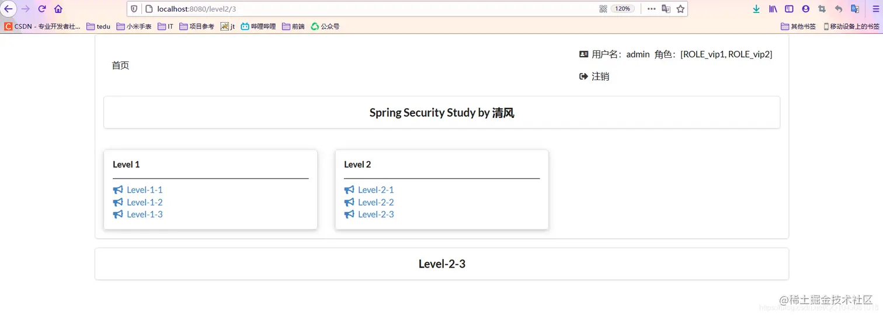Reset the 120% zoom level badge
The width and height of the screenshot is (883, 316).
(x=623, y=9)
